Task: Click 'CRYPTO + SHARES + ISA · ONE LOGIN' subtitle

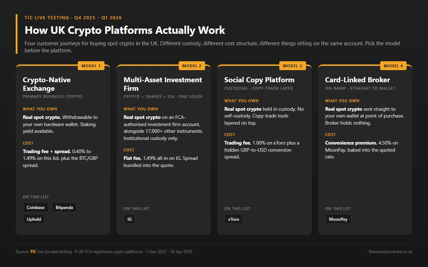Action: 163,96
